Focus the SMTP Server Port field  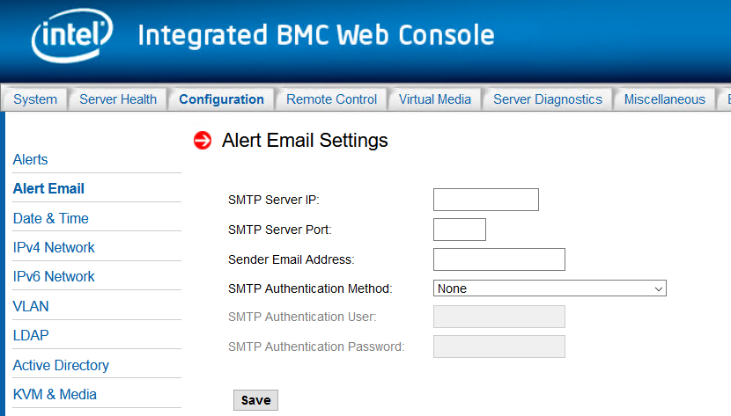coord(459,230)
